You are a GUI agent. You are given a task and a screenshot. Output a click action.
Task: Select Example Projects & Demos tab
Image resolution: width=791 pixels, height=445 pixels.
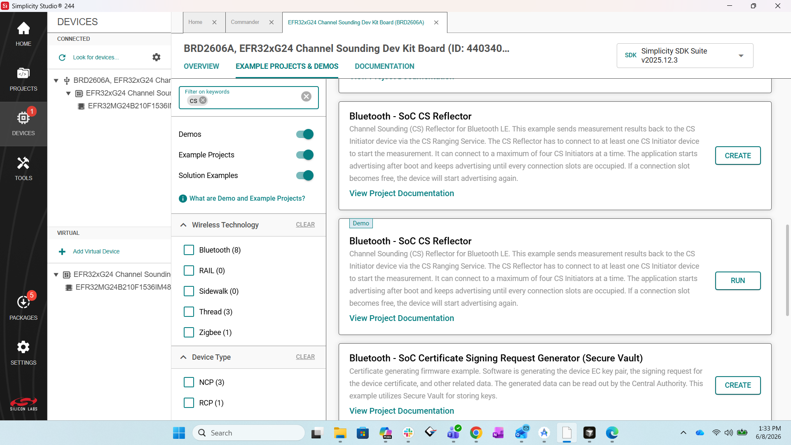[287, 66]
